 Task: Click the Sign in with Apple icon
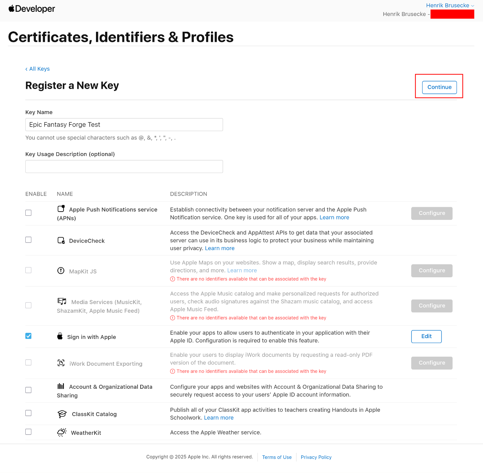pyautogui.click(x=60, y=336)
